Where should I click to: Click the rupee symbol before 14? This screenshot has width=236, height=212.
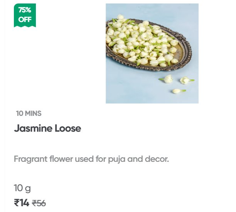[17, 203]
